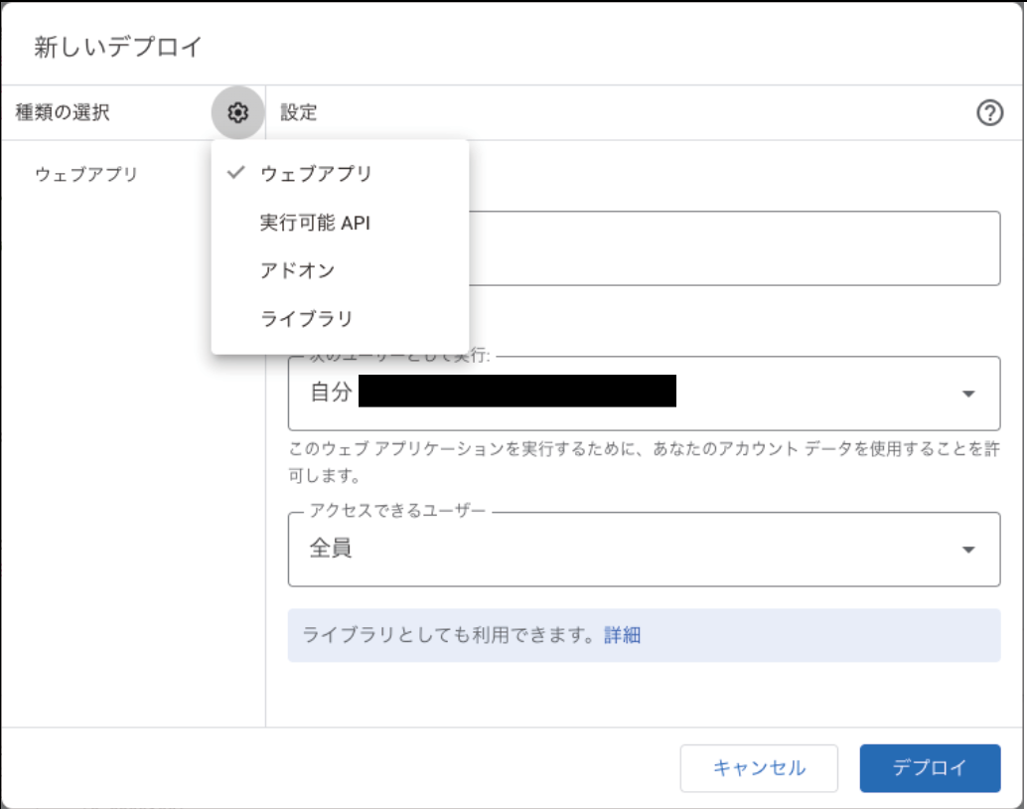Click the blue デプロイ button

930,767
